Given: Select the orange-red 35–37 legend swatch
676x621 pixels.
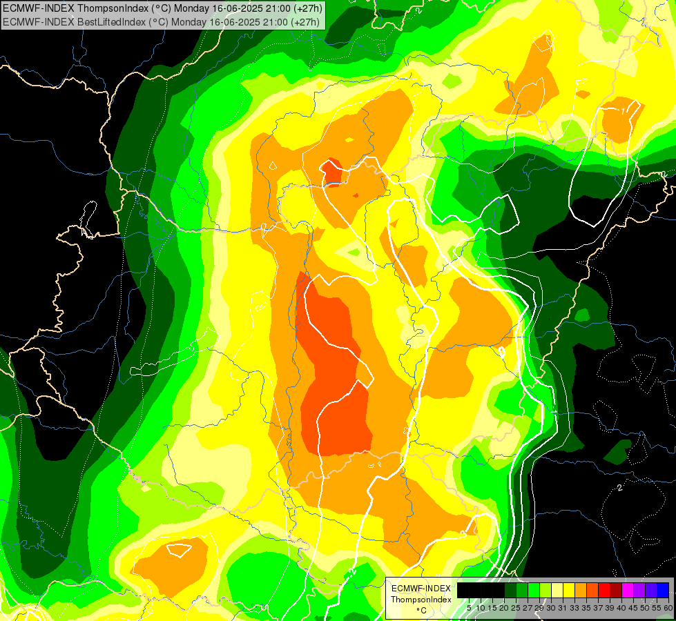Looking at the screenshot, I should click(592, 590).
